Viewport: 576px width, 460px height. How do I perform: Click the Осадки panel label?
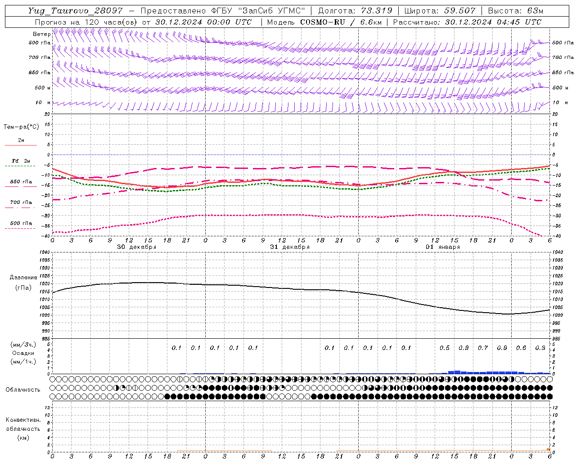click(x=23, y=353)
